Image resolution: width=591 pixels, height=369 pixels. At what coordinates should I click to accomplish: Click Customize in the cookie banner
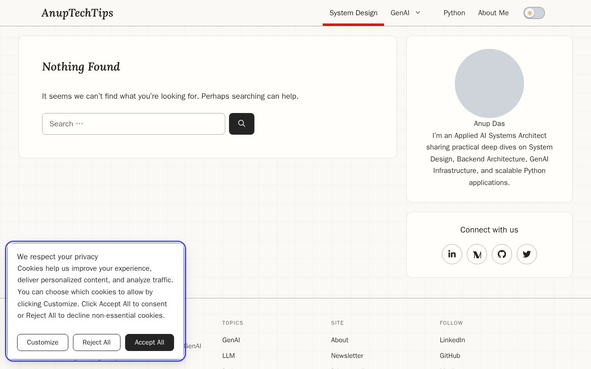tap(42, 342)
